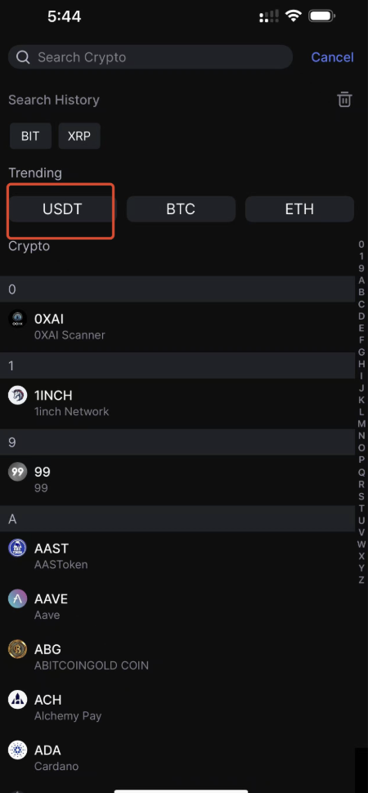Jump to letter M in index
This screenshot has height=793, width=368.
pyautogui.click(x=361, y=423)
